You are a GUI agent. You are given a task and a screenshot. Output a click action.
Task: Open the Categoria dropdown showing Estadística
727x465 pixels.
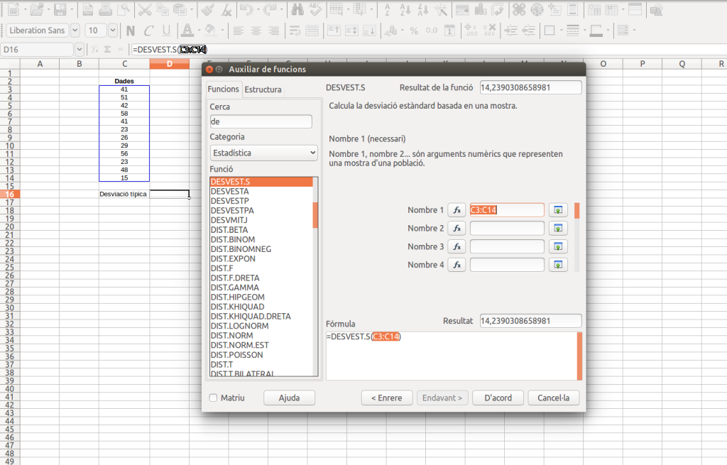[263, 153]
